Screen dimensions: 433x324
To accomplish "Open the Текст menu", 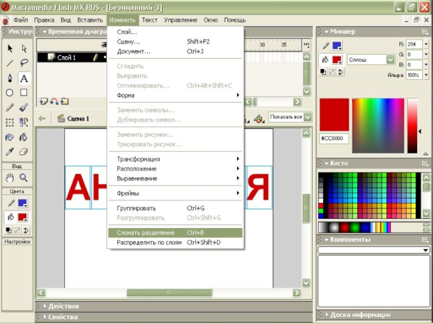I will point(150,20).
